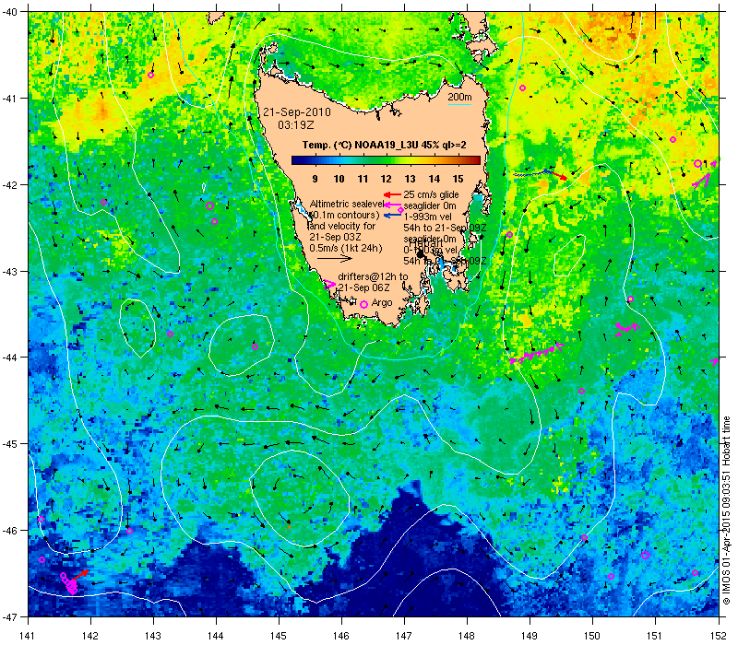The width and height of the screenshot is (738, 645).
Task: Click the '25 cm/s glide' legend text
Action: (x=431, y=194)
